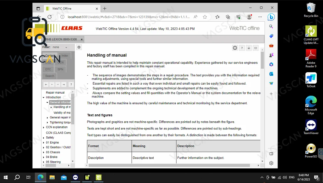The height and width of the screenshot is (183, 323).
Task: Refresh the browser page
Action: 50,17
